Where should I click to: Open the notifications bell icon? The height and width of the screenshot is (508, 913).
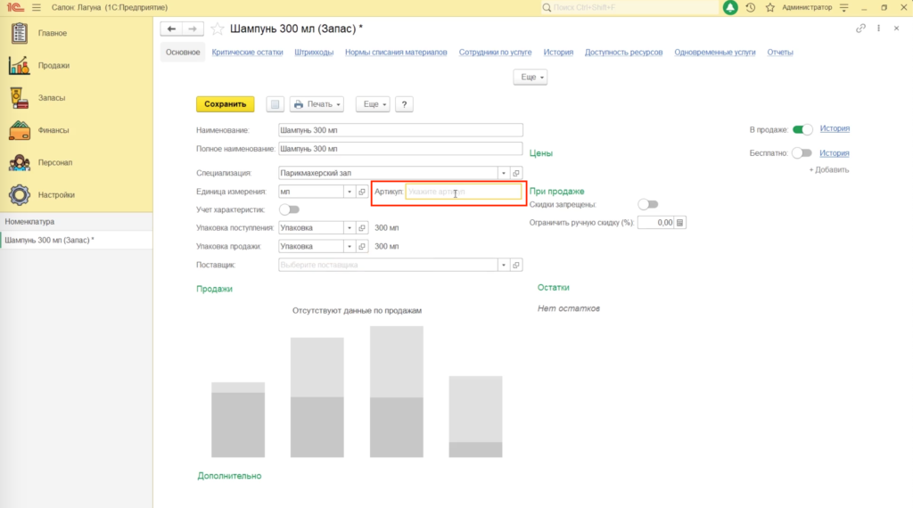[x=730, y=7]
